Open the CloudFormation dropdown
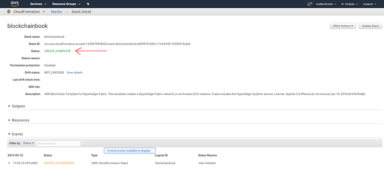This screenshot has width=384, height=177. pos(29,11)
